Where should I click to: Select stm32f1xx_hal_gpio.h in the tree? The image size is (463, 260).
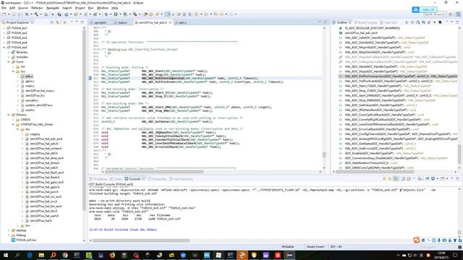pos(45,187)
